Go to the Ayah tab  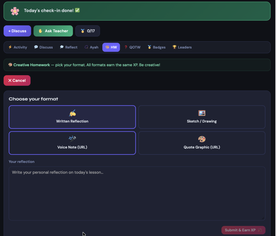pos(92,47)
